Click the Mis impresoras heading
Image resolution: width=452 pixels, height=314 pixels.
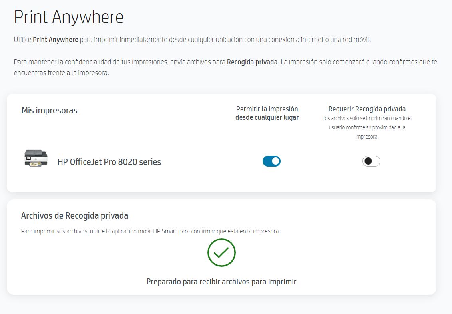[x=49, y=110]
